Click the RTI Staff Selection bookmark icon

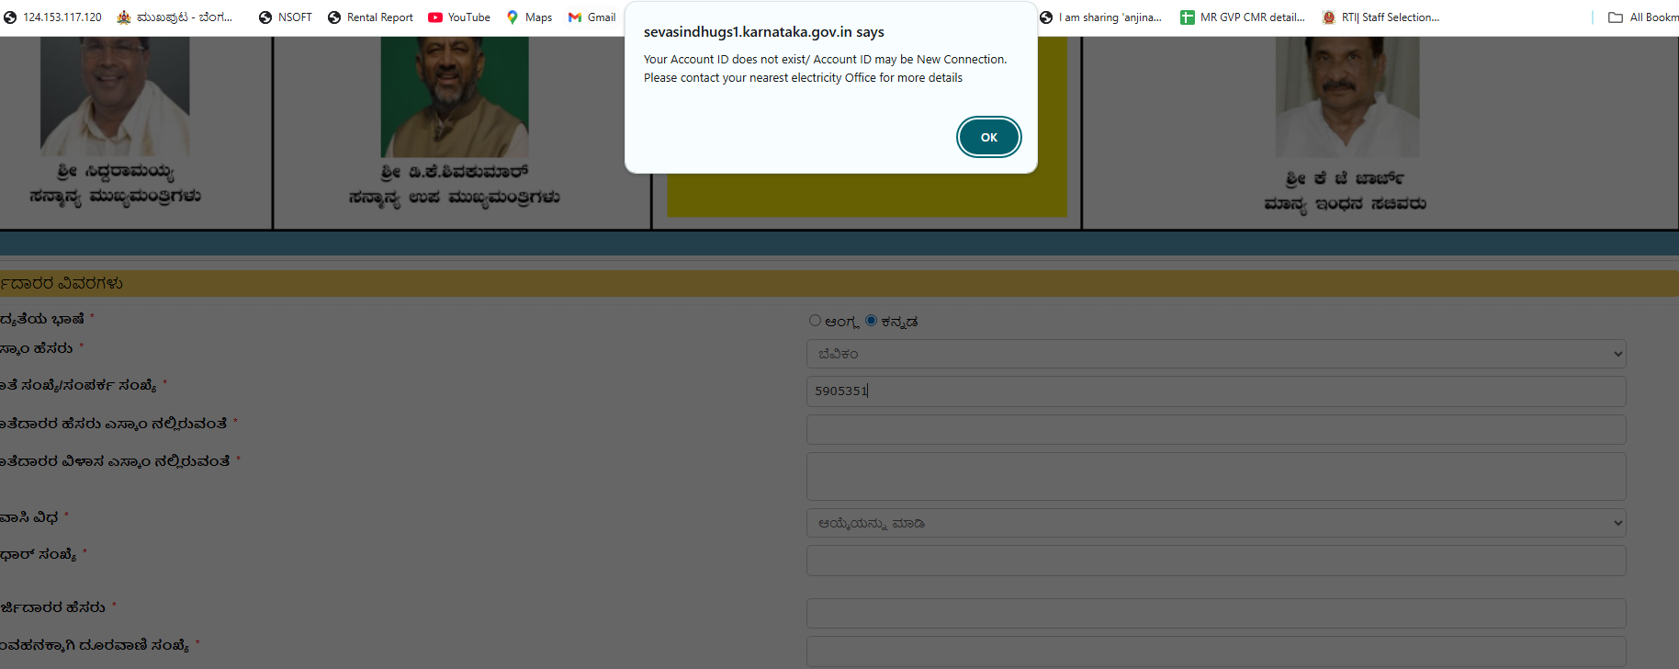click(1328, 17)
